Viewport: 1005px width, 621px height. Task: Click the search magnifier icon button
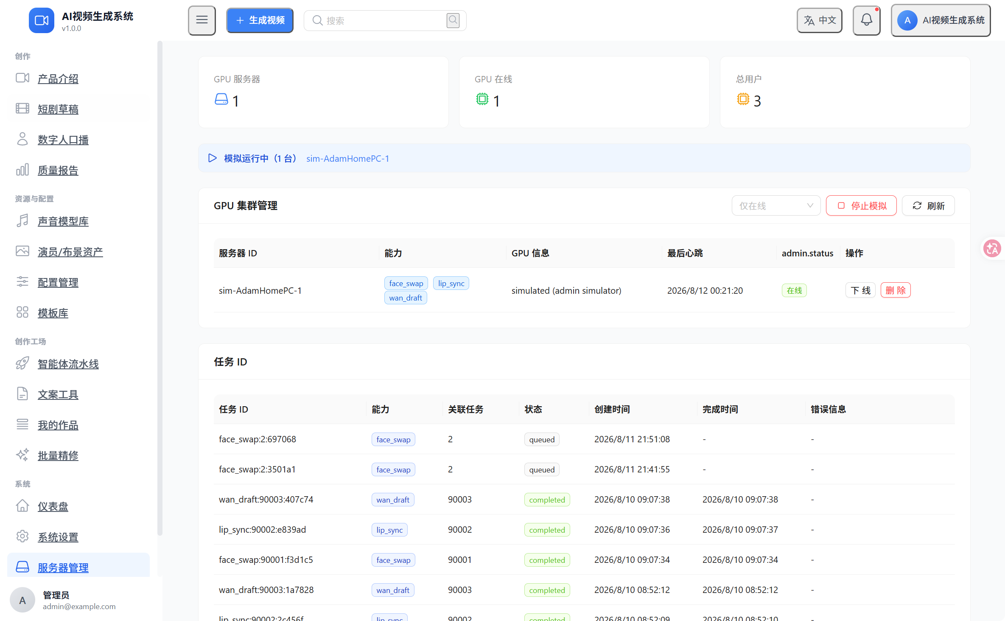click(x=453, y=20)
